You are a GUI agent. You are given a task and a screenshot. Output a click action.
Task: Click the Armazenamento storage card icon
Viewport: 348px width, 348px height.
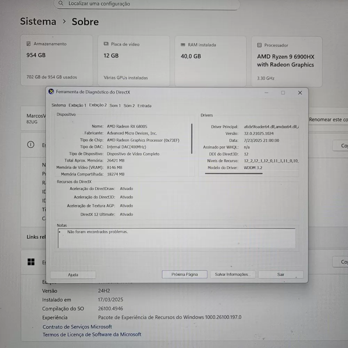[x=29, y=44]
